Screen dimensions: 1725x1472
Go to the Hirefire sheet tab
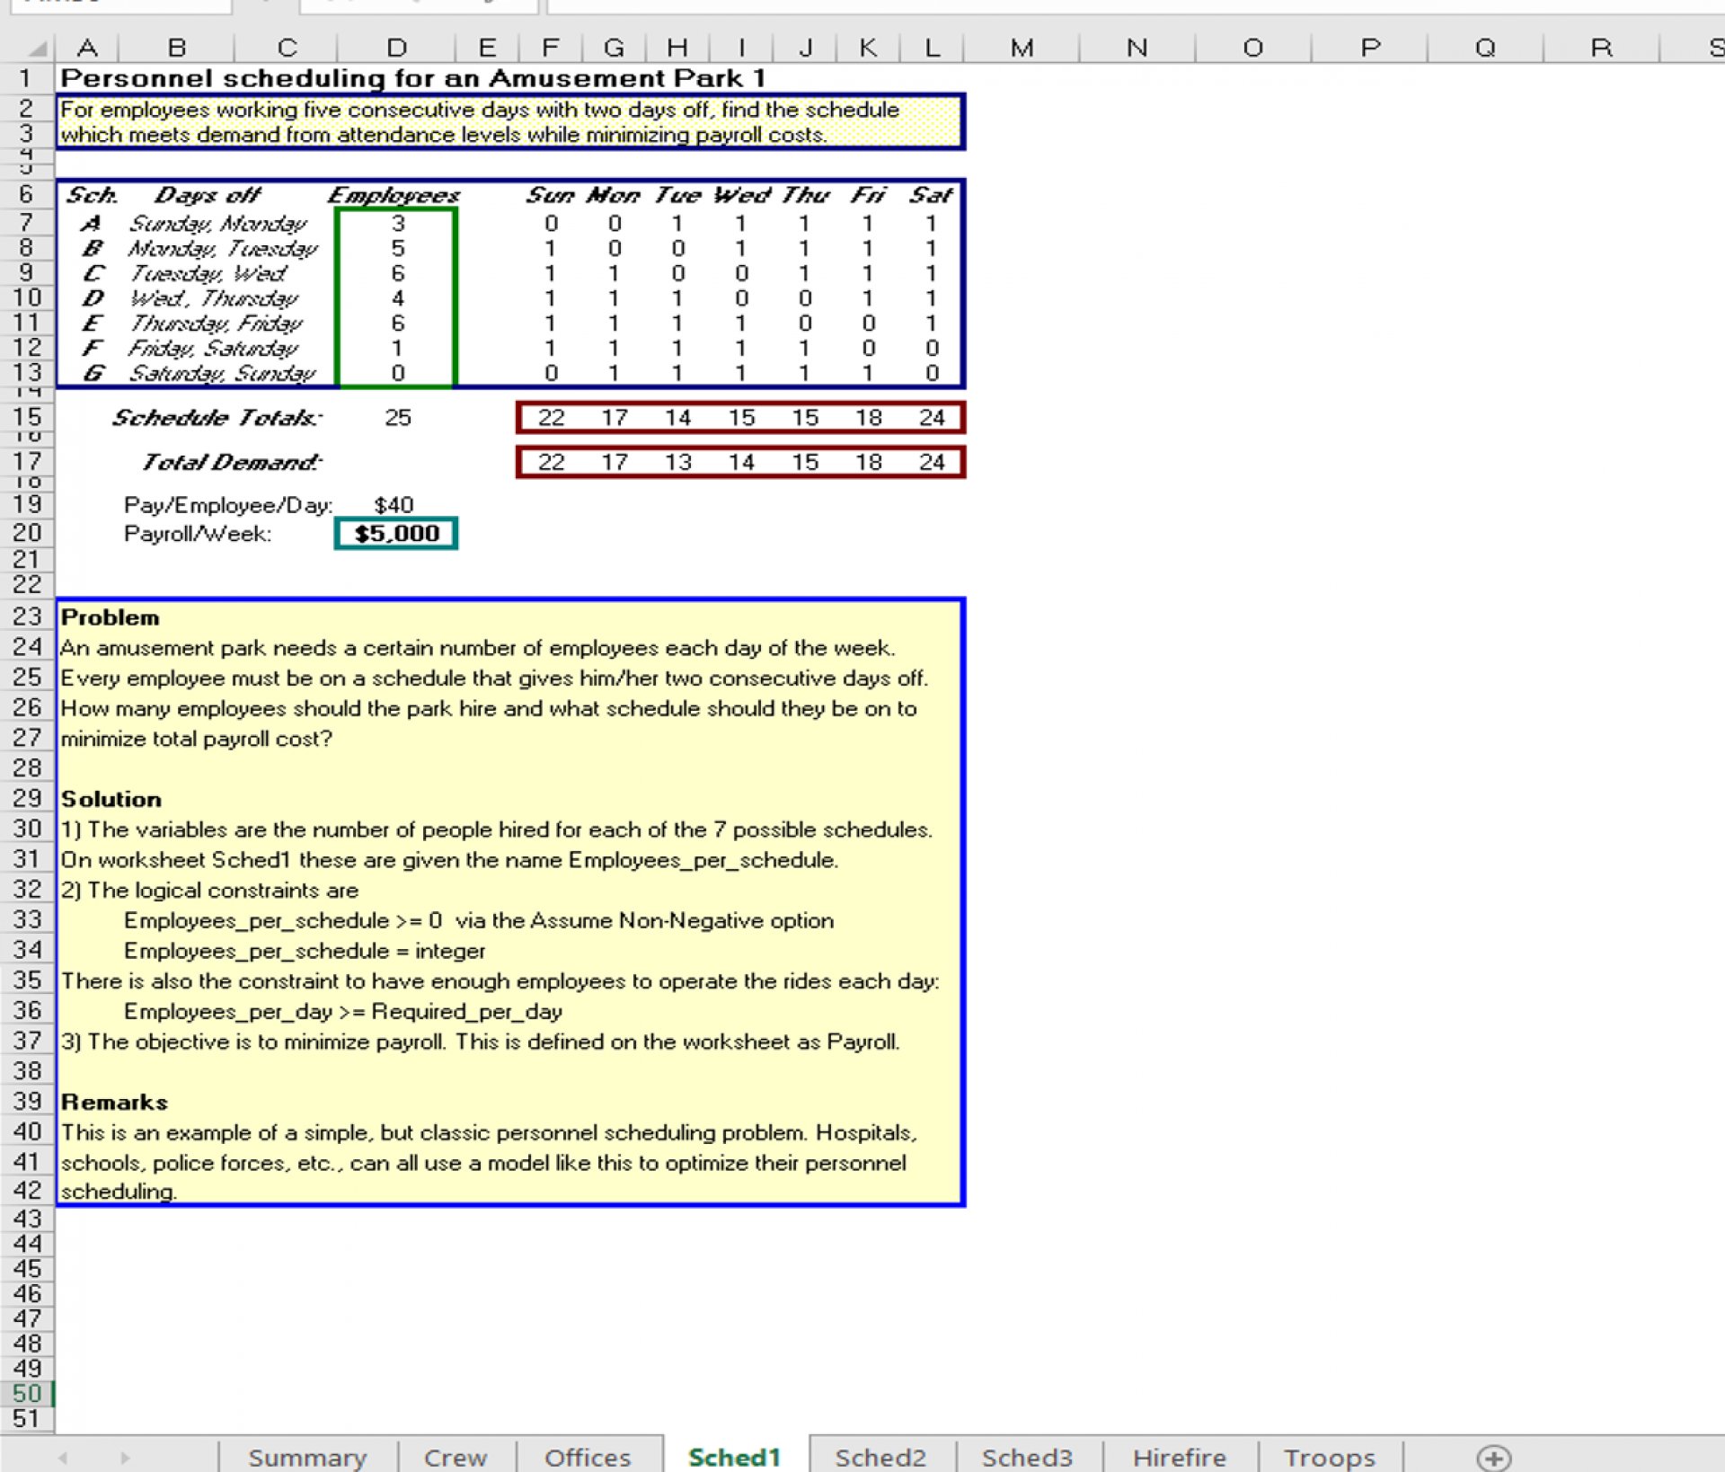1179,1457
